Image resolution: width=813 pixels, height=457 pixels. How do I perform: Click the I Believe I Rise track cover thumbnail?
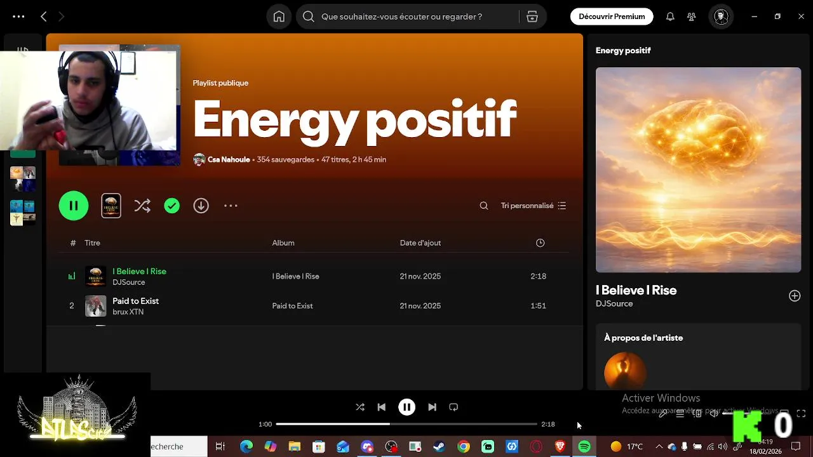[96, 276]
